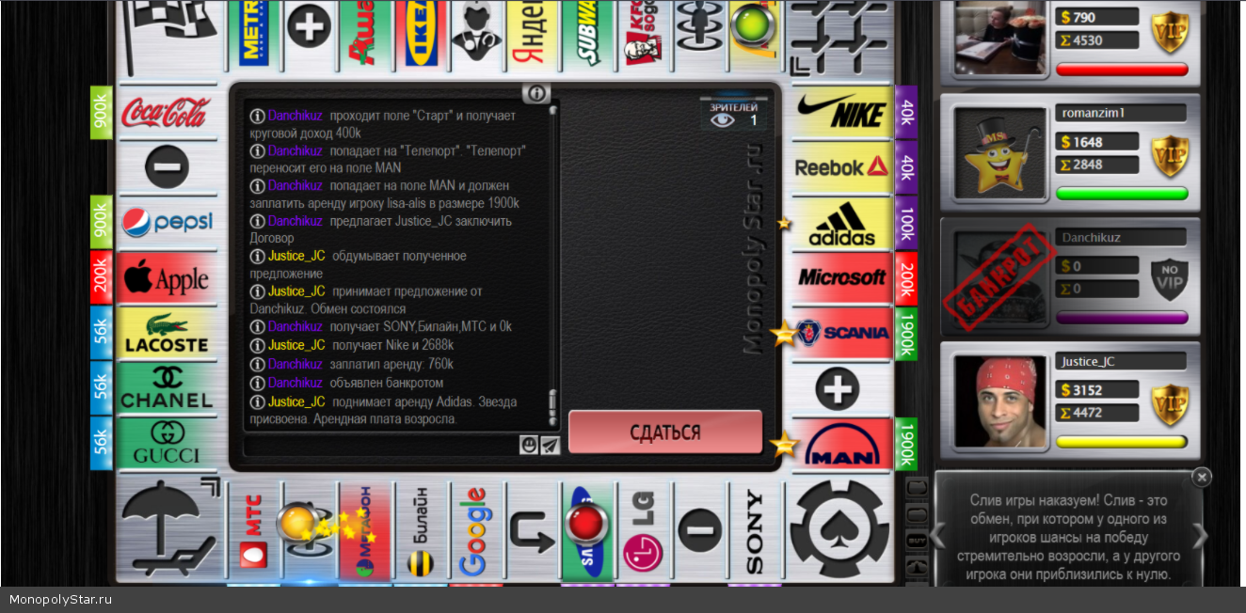1246x613 pixels.
Task: Click the Lacoste property cell
Action: [x=167, y=333]
